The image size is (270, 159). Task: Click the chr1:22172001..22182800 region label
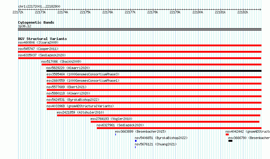39,7
